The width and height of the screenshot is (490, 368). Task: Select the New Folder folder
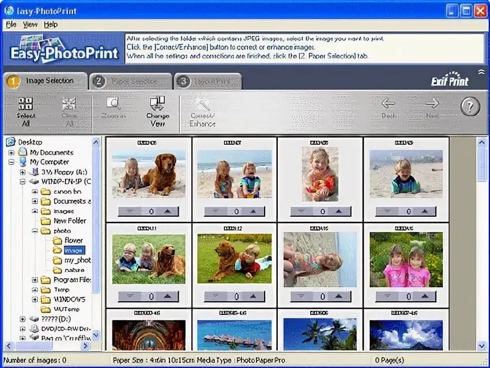[x=69, y=221]
